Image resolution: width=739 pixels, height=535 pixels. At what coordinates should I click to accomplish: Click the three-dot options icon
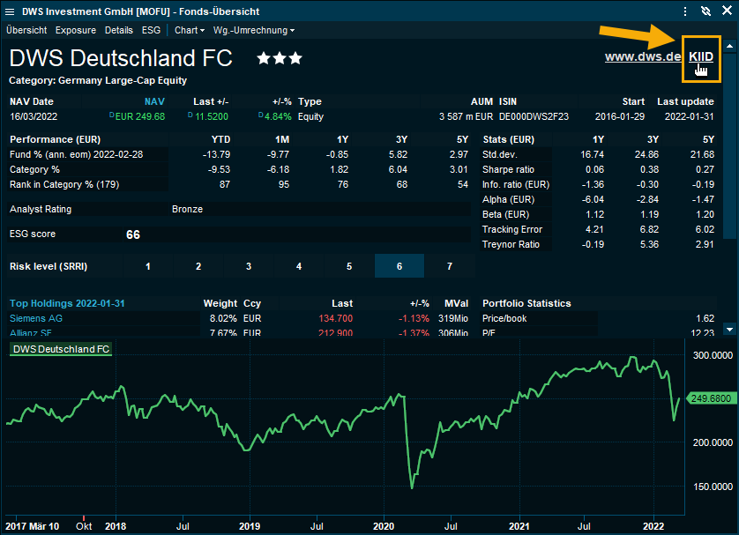[x=685, y=11]
